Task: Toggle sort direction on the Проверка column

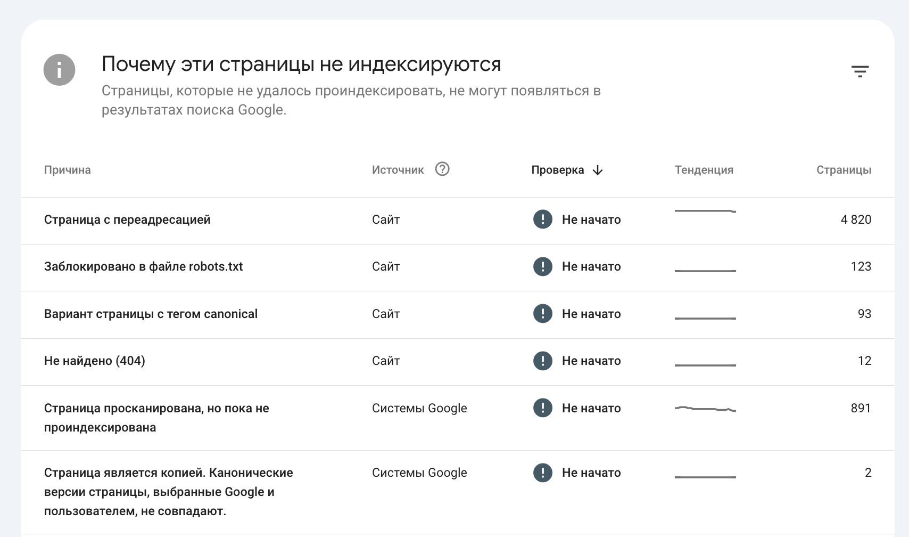Action: [567, 169]
